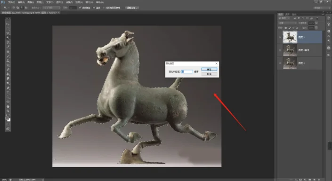Click Lock all padlock icon
Image resolution: width=332 pixels, height=181 pixels.
click(x=297, y=28)
